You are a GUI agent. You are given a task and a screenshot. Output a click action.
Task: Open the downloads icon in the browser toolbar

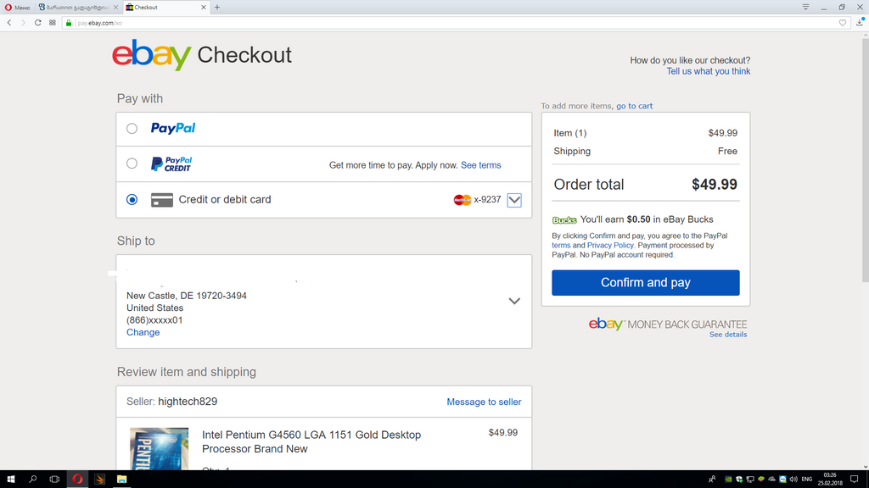[x=860, y=23]
